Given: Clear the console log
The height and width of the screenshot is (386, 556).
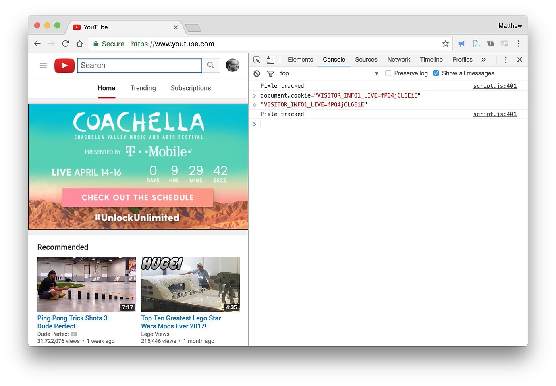Looking at the screenshot, I should pos(257,73).
